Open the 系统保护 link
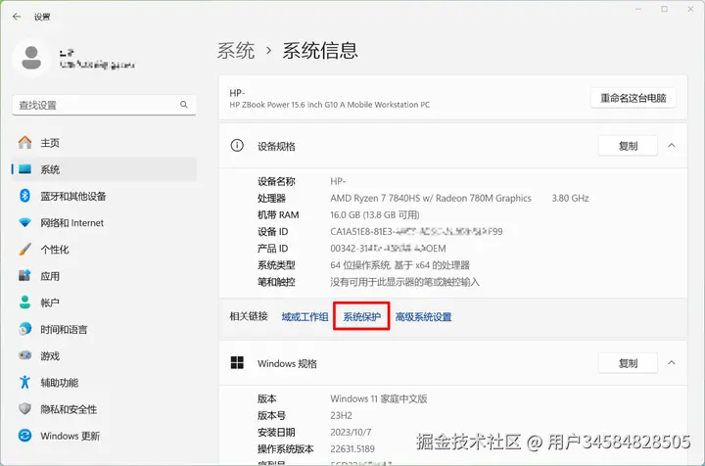Image resolution: width=705 pixels, height=466 pixels. tap(362, 317)
